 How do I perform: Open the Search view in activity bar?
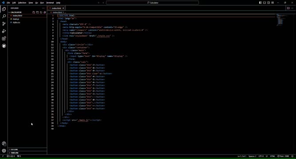(x=4, y=16)
